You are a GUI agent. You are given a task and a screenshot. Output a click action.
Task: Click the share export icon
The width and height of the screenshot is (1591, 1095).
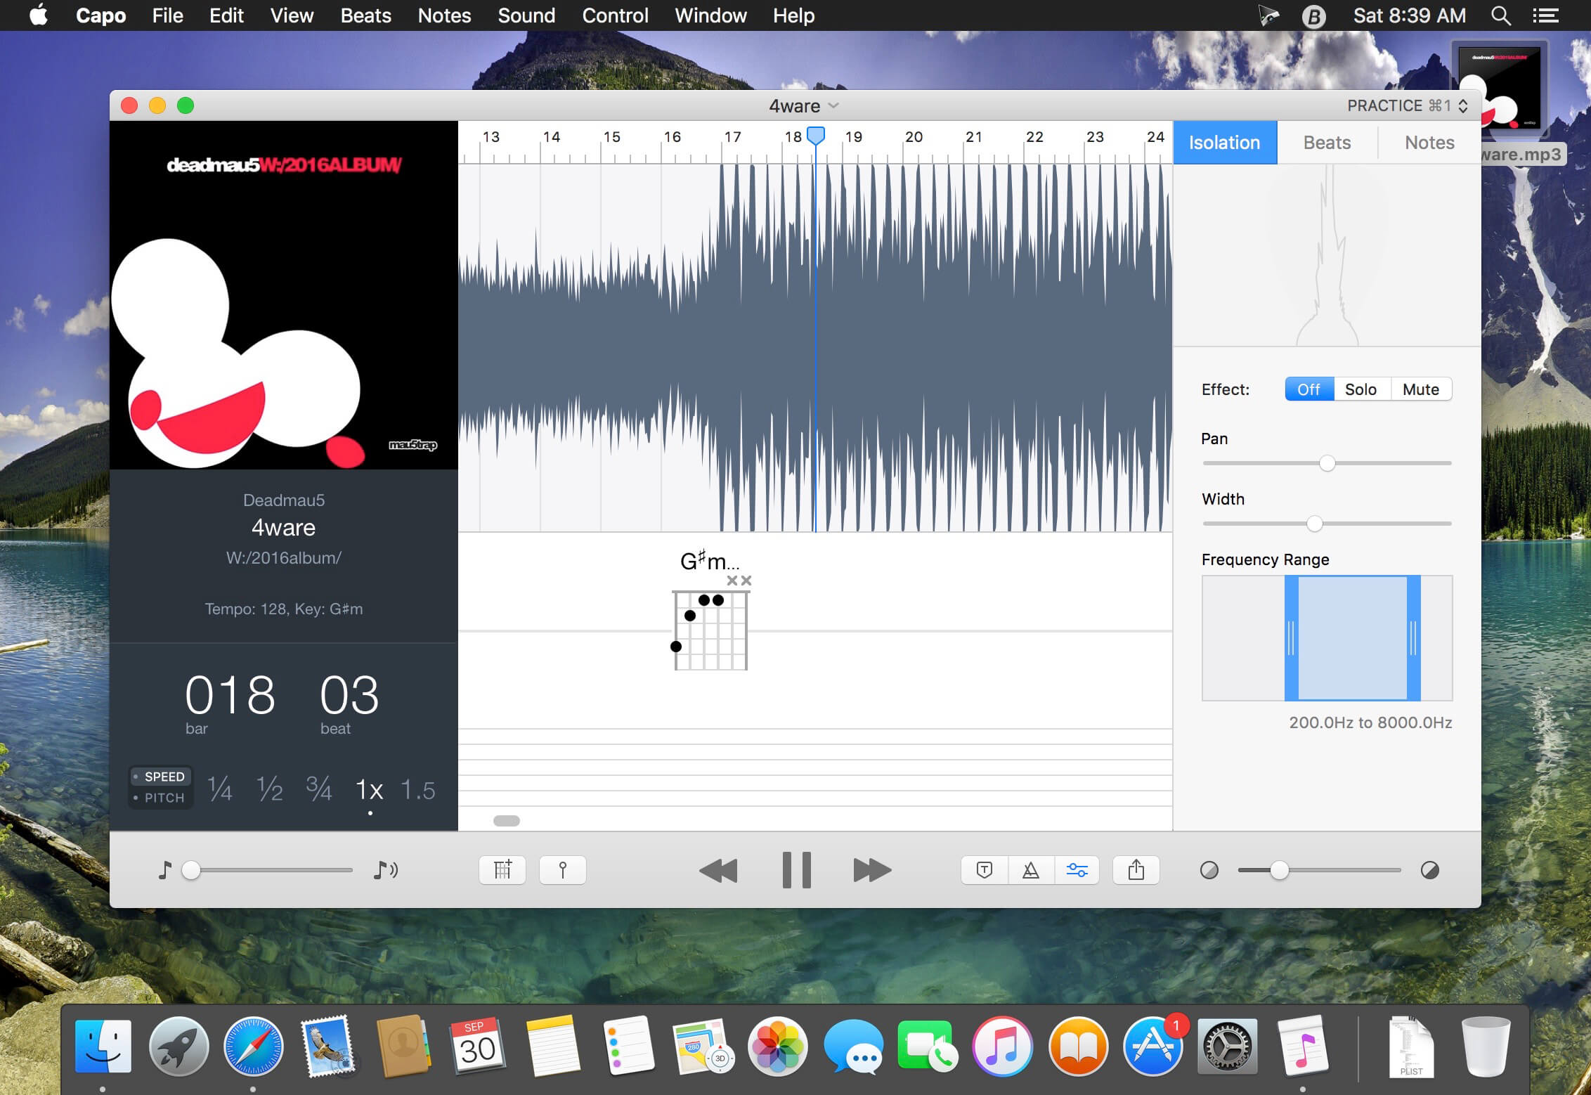pyautogui.click(x=1136, y=870)
